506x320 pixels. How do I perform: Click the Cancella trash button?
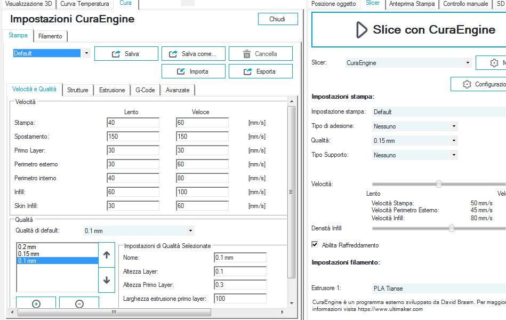[260, 54]
